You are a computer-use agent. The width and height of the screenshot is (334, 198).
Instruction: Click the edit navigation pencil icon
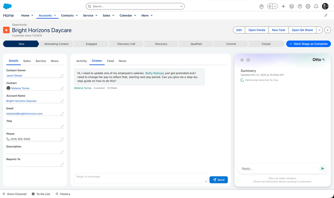coord(326,16)
